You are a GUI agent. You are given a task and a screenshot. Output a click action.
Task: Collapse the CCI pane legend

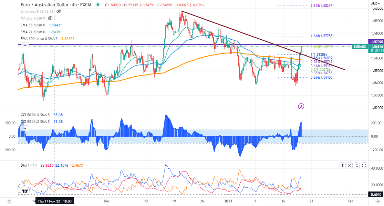pos(24,128)
